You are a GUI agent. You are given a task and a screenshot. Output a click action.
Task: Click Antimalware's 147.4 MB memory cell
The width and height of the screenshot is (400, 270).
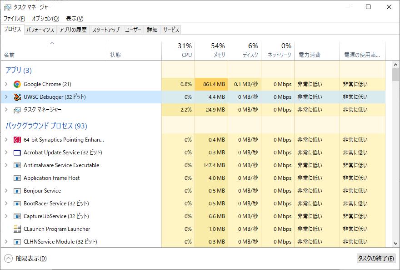pyautogui.click(x=211, y=165)
